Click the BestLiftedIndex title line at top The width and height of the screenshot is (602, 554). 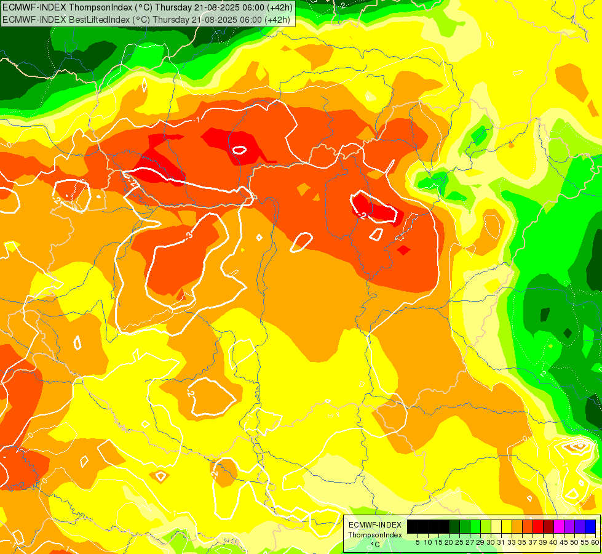(146, 20)
